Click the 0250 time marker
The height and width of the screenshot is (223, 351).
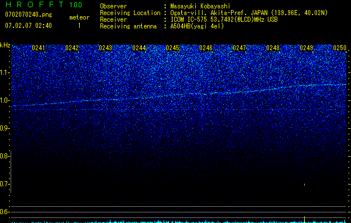pos(340,48)
